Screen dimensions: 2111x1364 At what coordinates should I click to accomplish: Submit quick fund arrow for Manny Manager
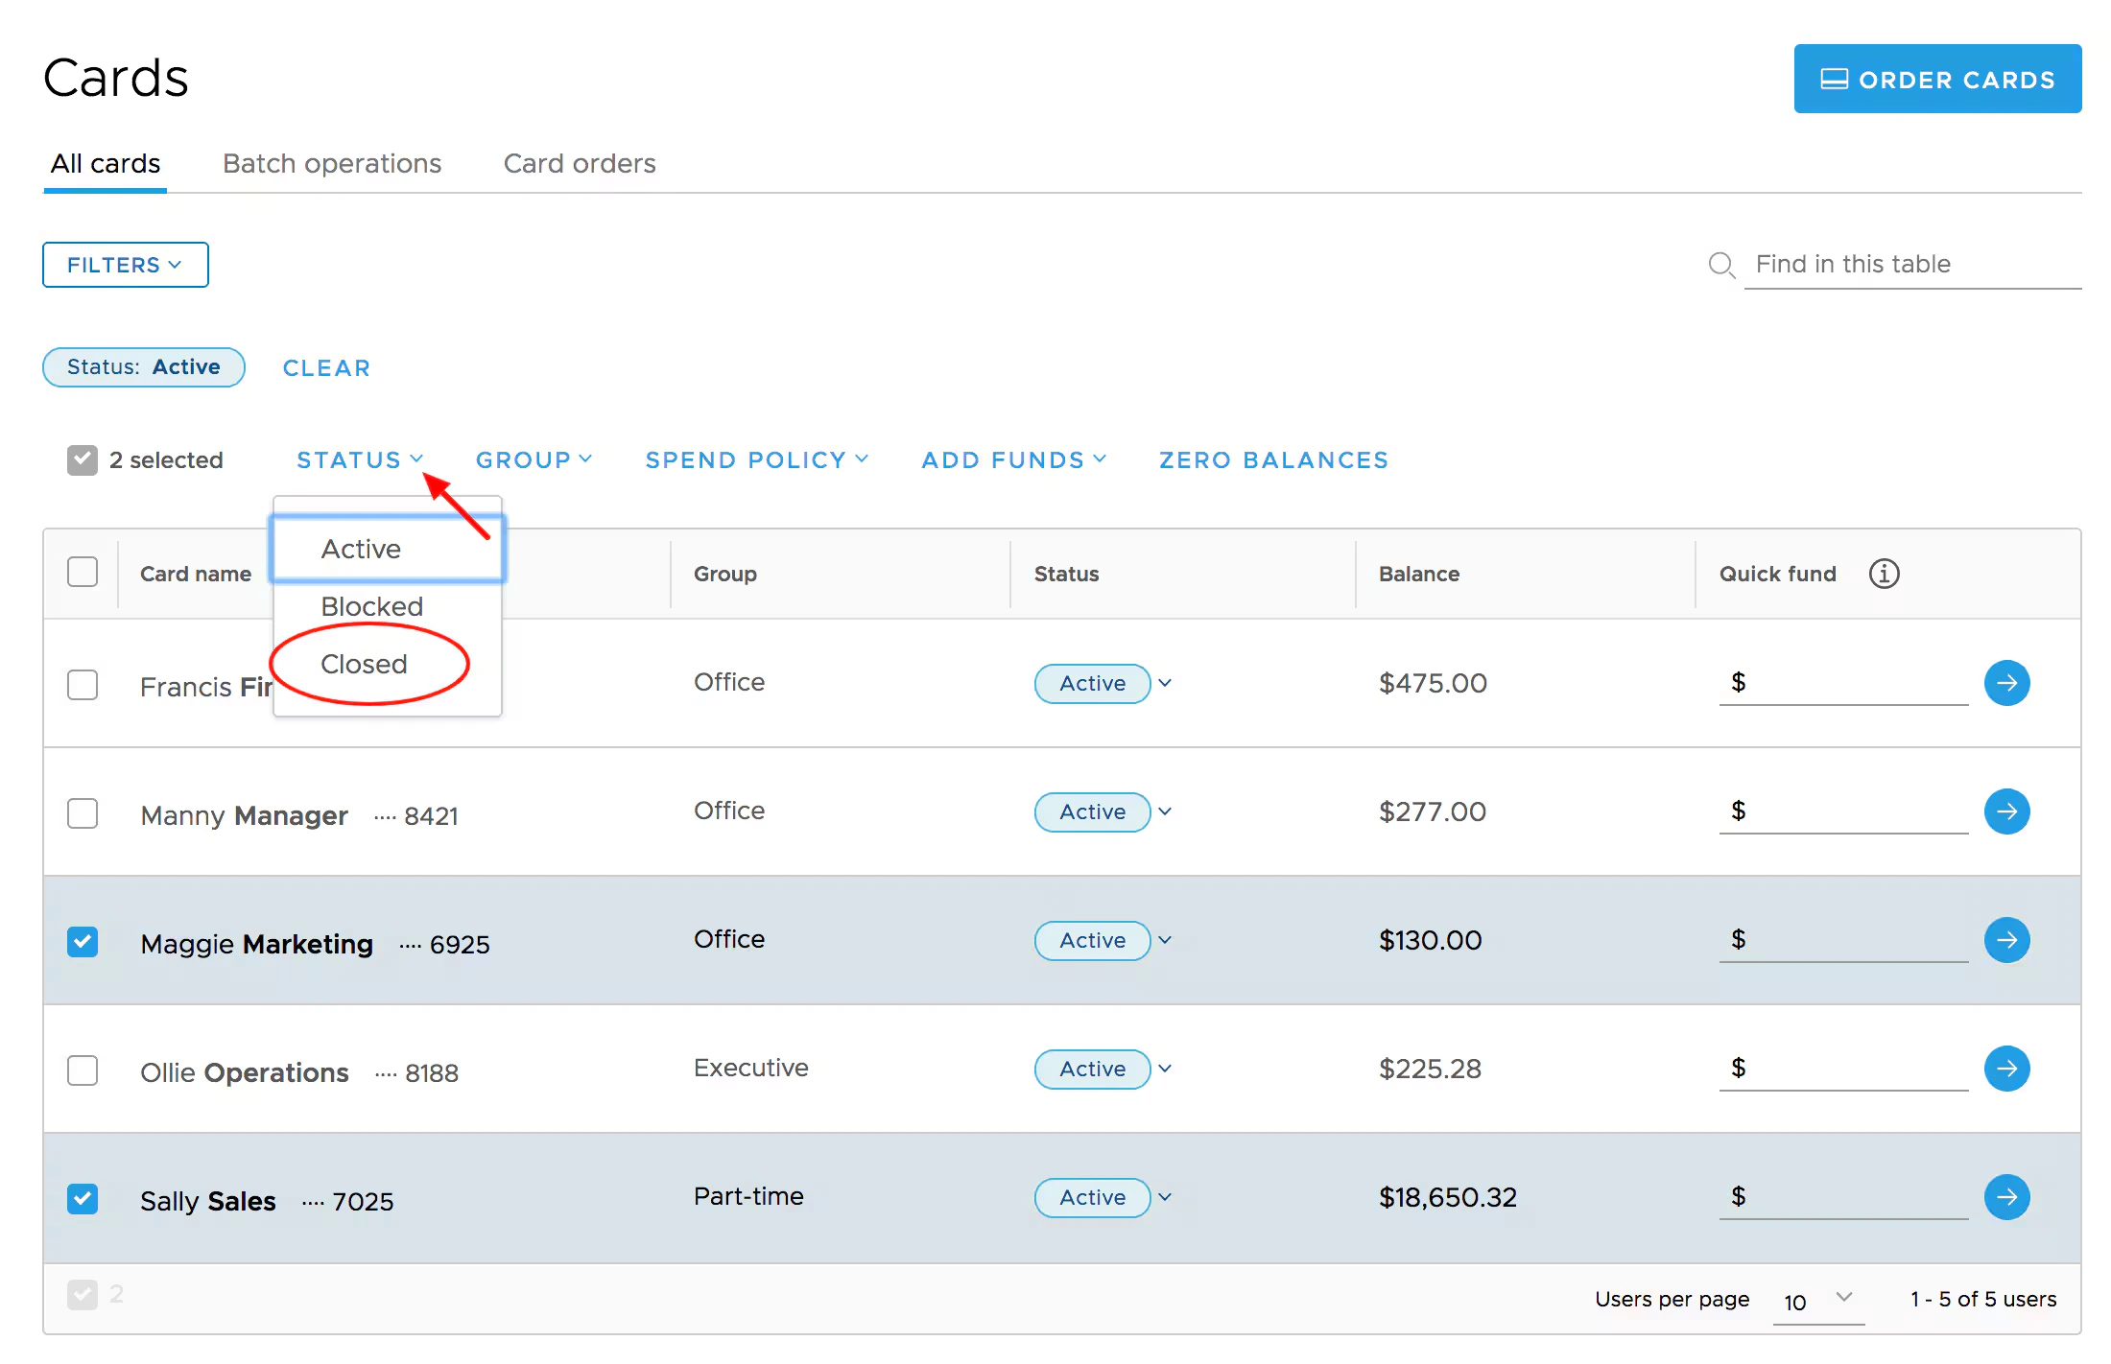pyautogui.click(x=2005, y=811)
